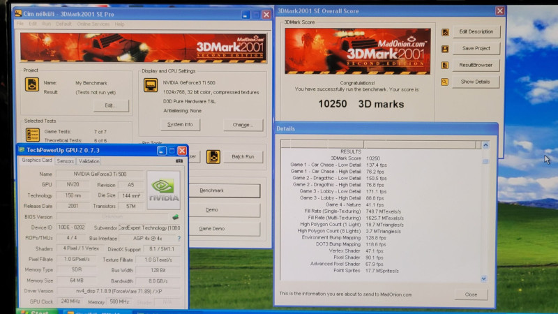
Task: Click the Driver Version field in GPU-Z
Action: (x=119, y=291)
